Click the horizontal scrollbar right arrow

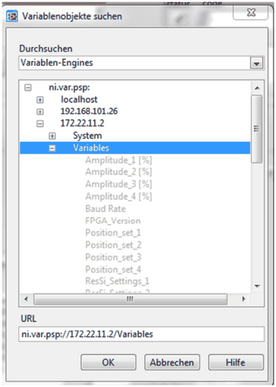point(243,299)
